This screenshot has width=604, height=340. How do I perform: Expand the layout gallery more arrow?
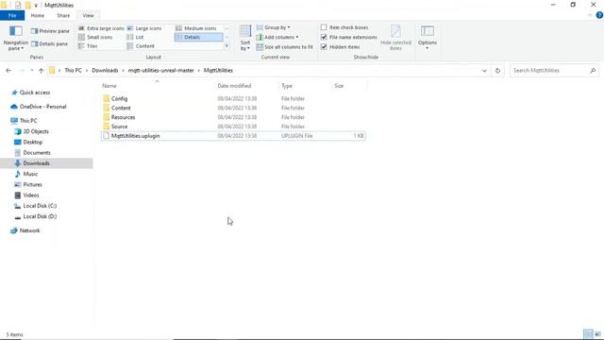coord(226,46)
